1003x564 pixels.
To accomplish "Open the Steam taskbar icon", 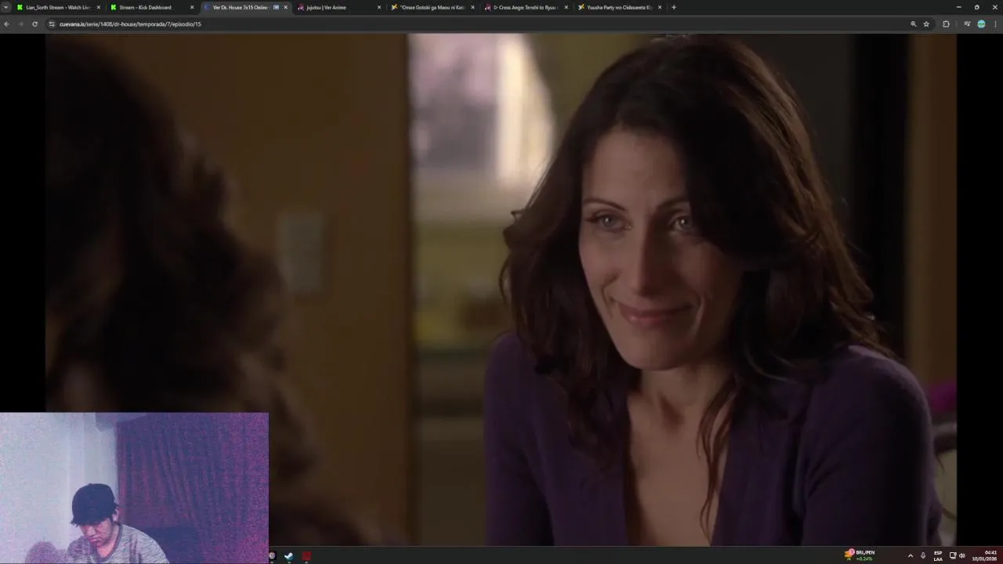I will tap(288, 556).
